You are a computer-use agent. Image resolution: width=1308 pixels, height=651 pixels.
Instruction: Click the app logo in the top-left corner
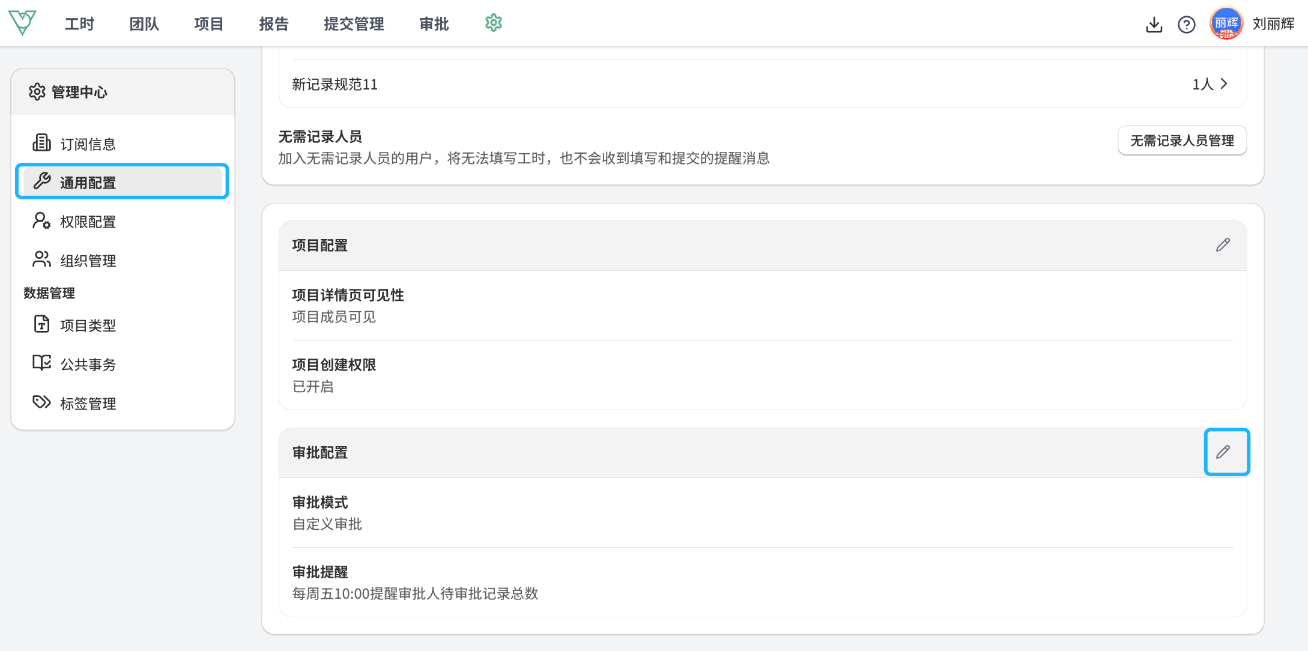click(23, 23)
